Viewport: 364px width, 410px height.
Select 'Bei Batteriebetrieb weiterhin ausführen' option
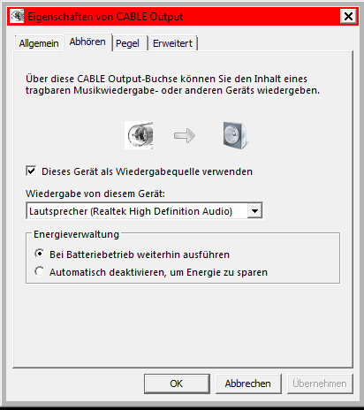[40, 254]
